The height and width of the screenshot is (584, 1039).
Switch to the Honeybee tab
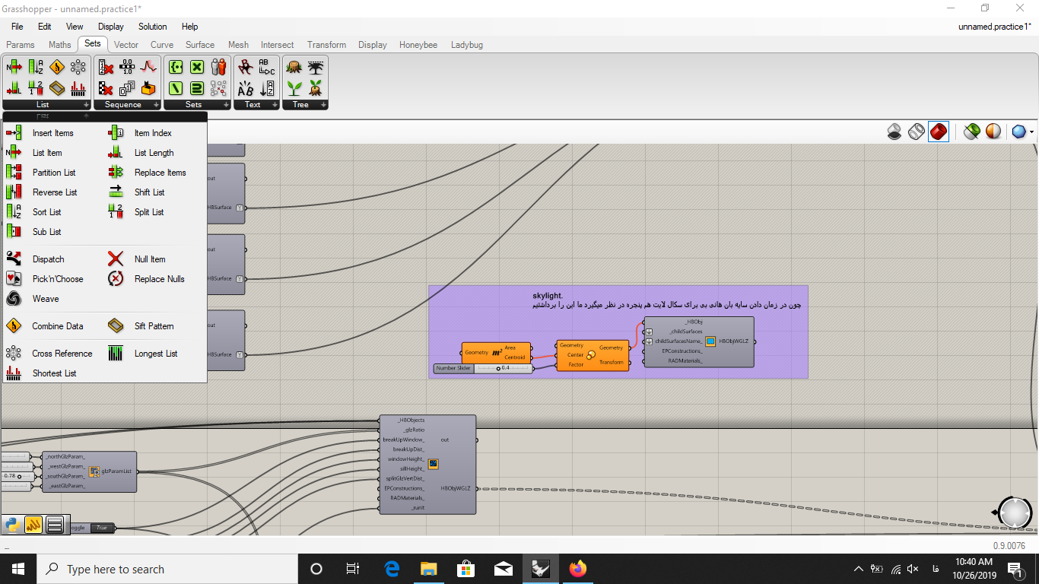(x=418, y=45)
